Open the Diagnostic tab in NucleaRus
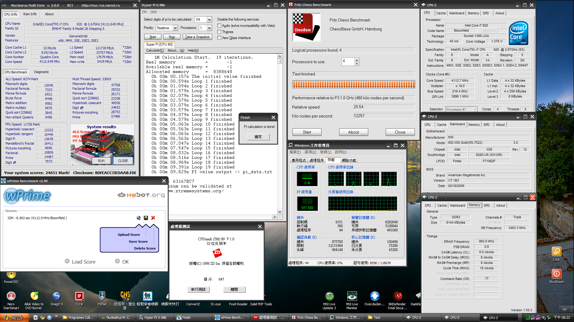 click(x=41, y=72)
